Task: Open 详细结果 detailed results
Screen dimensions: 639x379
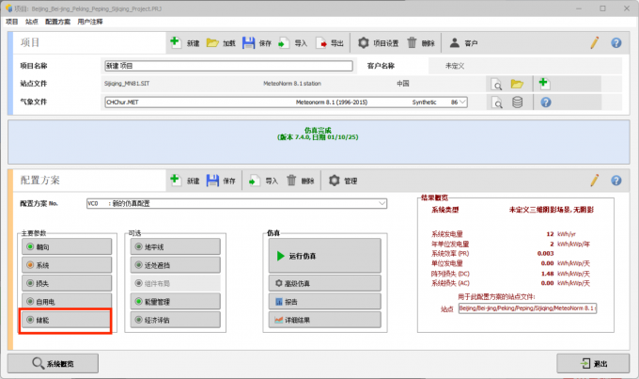Action: tap(325, 320)
